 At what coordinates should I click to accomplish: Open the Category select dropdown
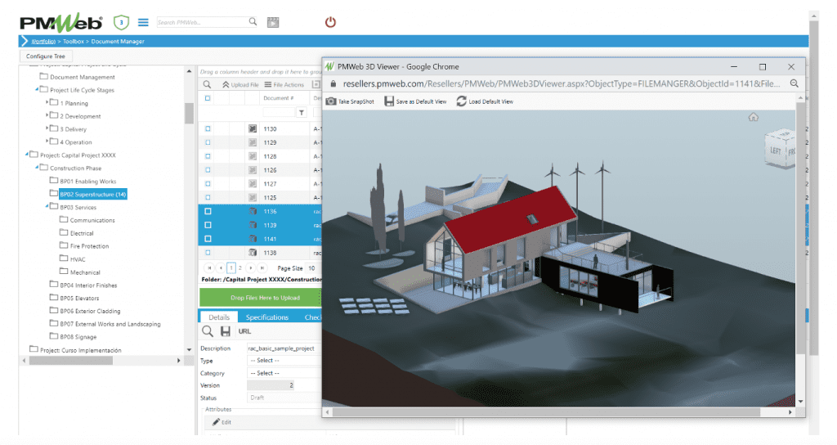coord(284,373)
